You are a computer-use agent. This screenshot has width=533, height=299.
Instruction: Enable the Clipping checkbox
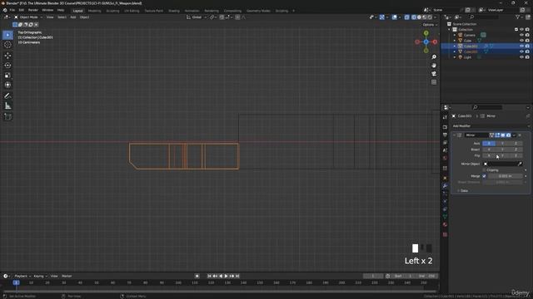coord(484,169)
